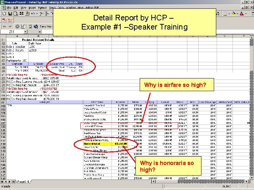This screenshot has height=190, width=254.
Task: Click the Start Date header cell
Action: pos(17,64)
